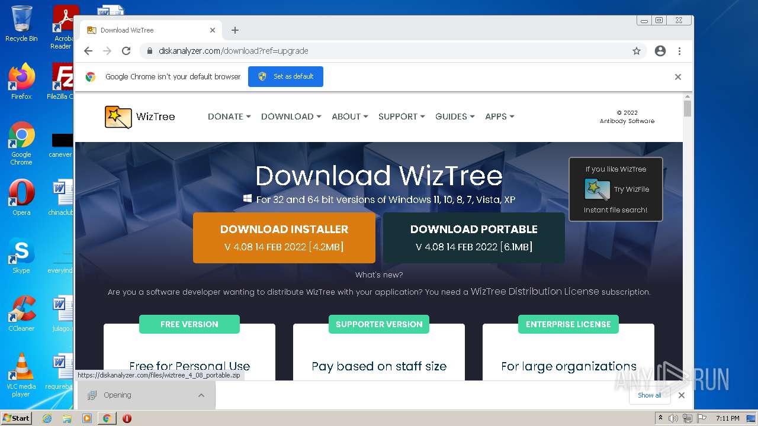
Task: Open Windows Explorer from taskbar
Action: pos(67,418)
